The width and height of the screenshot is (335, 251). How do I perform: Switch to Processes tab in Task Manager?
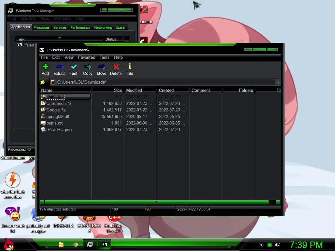pyautogui.click(x=42, y=27)
